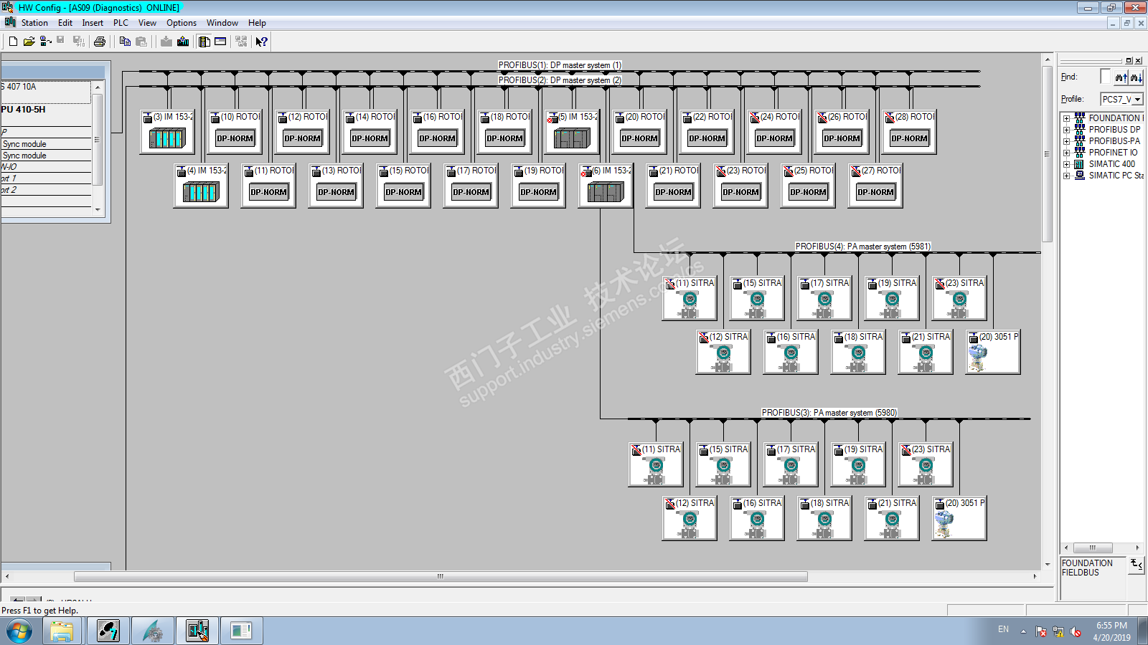Select PA device (23) SITRA on PROFIBUS(3)
The image size is (1148, 645).
point(926,464)
